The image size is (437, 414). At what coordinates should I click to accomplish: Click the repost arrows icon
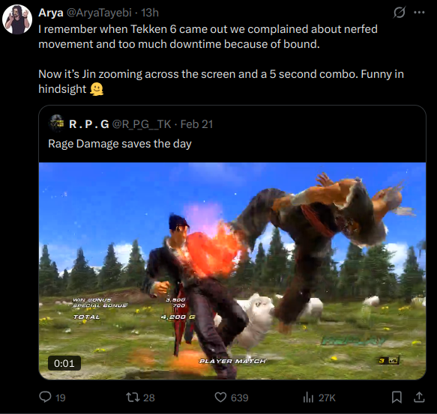[x=133, y=398]
